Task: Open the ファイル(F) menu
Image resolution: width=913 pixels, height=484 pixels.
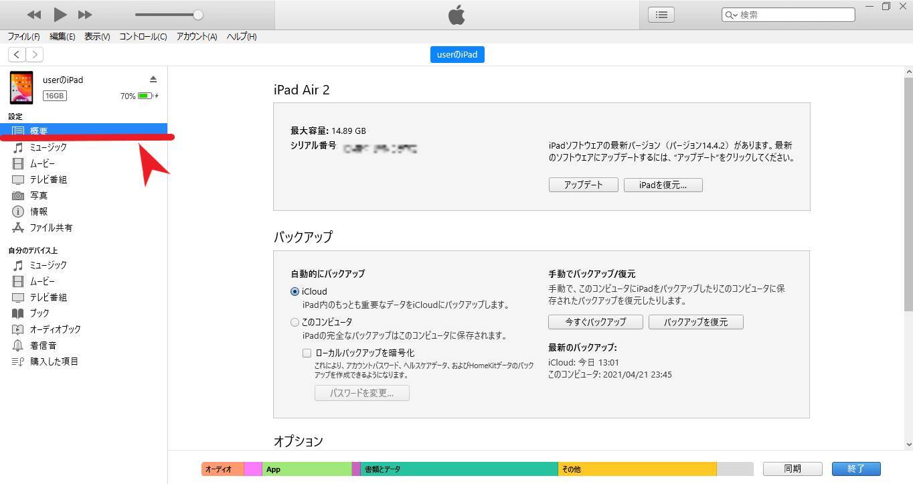Action: (x=23, y=37)
